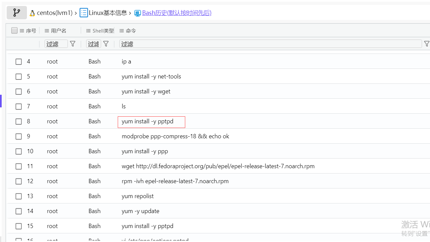Open Linux基本信息 breadcrumb
The image size is (430, 242).
pos(108,13)
